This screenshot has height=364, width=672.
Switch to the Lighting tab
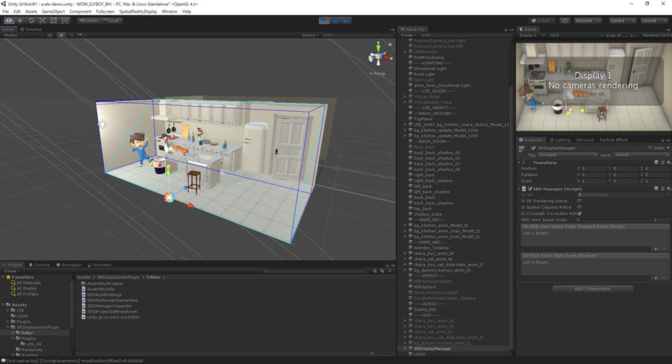click(560, 139)
